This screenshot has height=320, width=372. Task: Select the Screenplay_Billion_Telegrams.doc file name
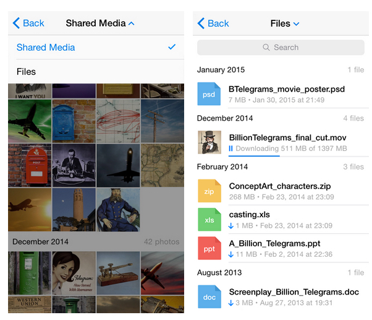click(294, 292)
